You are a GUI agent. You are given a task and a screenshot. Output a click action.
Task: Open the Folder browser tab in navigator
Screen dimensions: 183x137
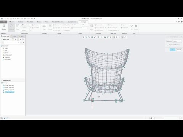[13, 36]
